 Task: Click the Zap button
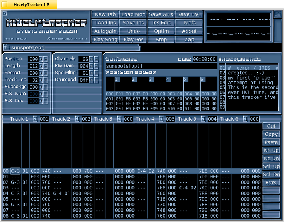coord(189,40)
